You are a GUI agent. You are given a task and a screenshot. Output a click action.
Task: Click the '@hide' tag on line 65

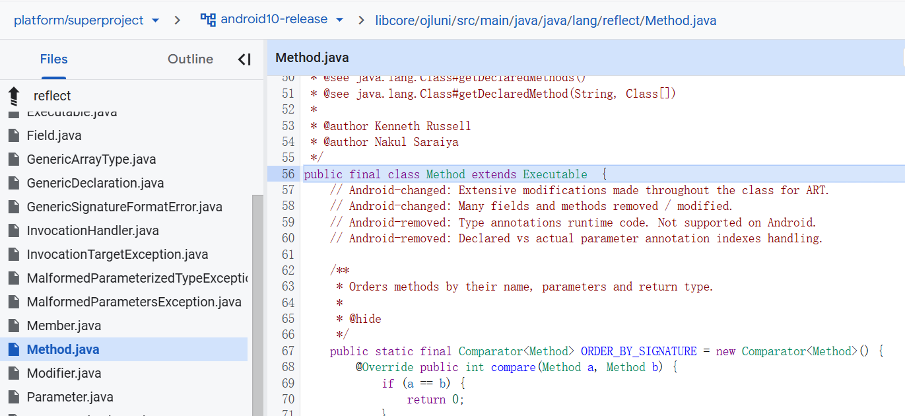[x=365, y=319]
